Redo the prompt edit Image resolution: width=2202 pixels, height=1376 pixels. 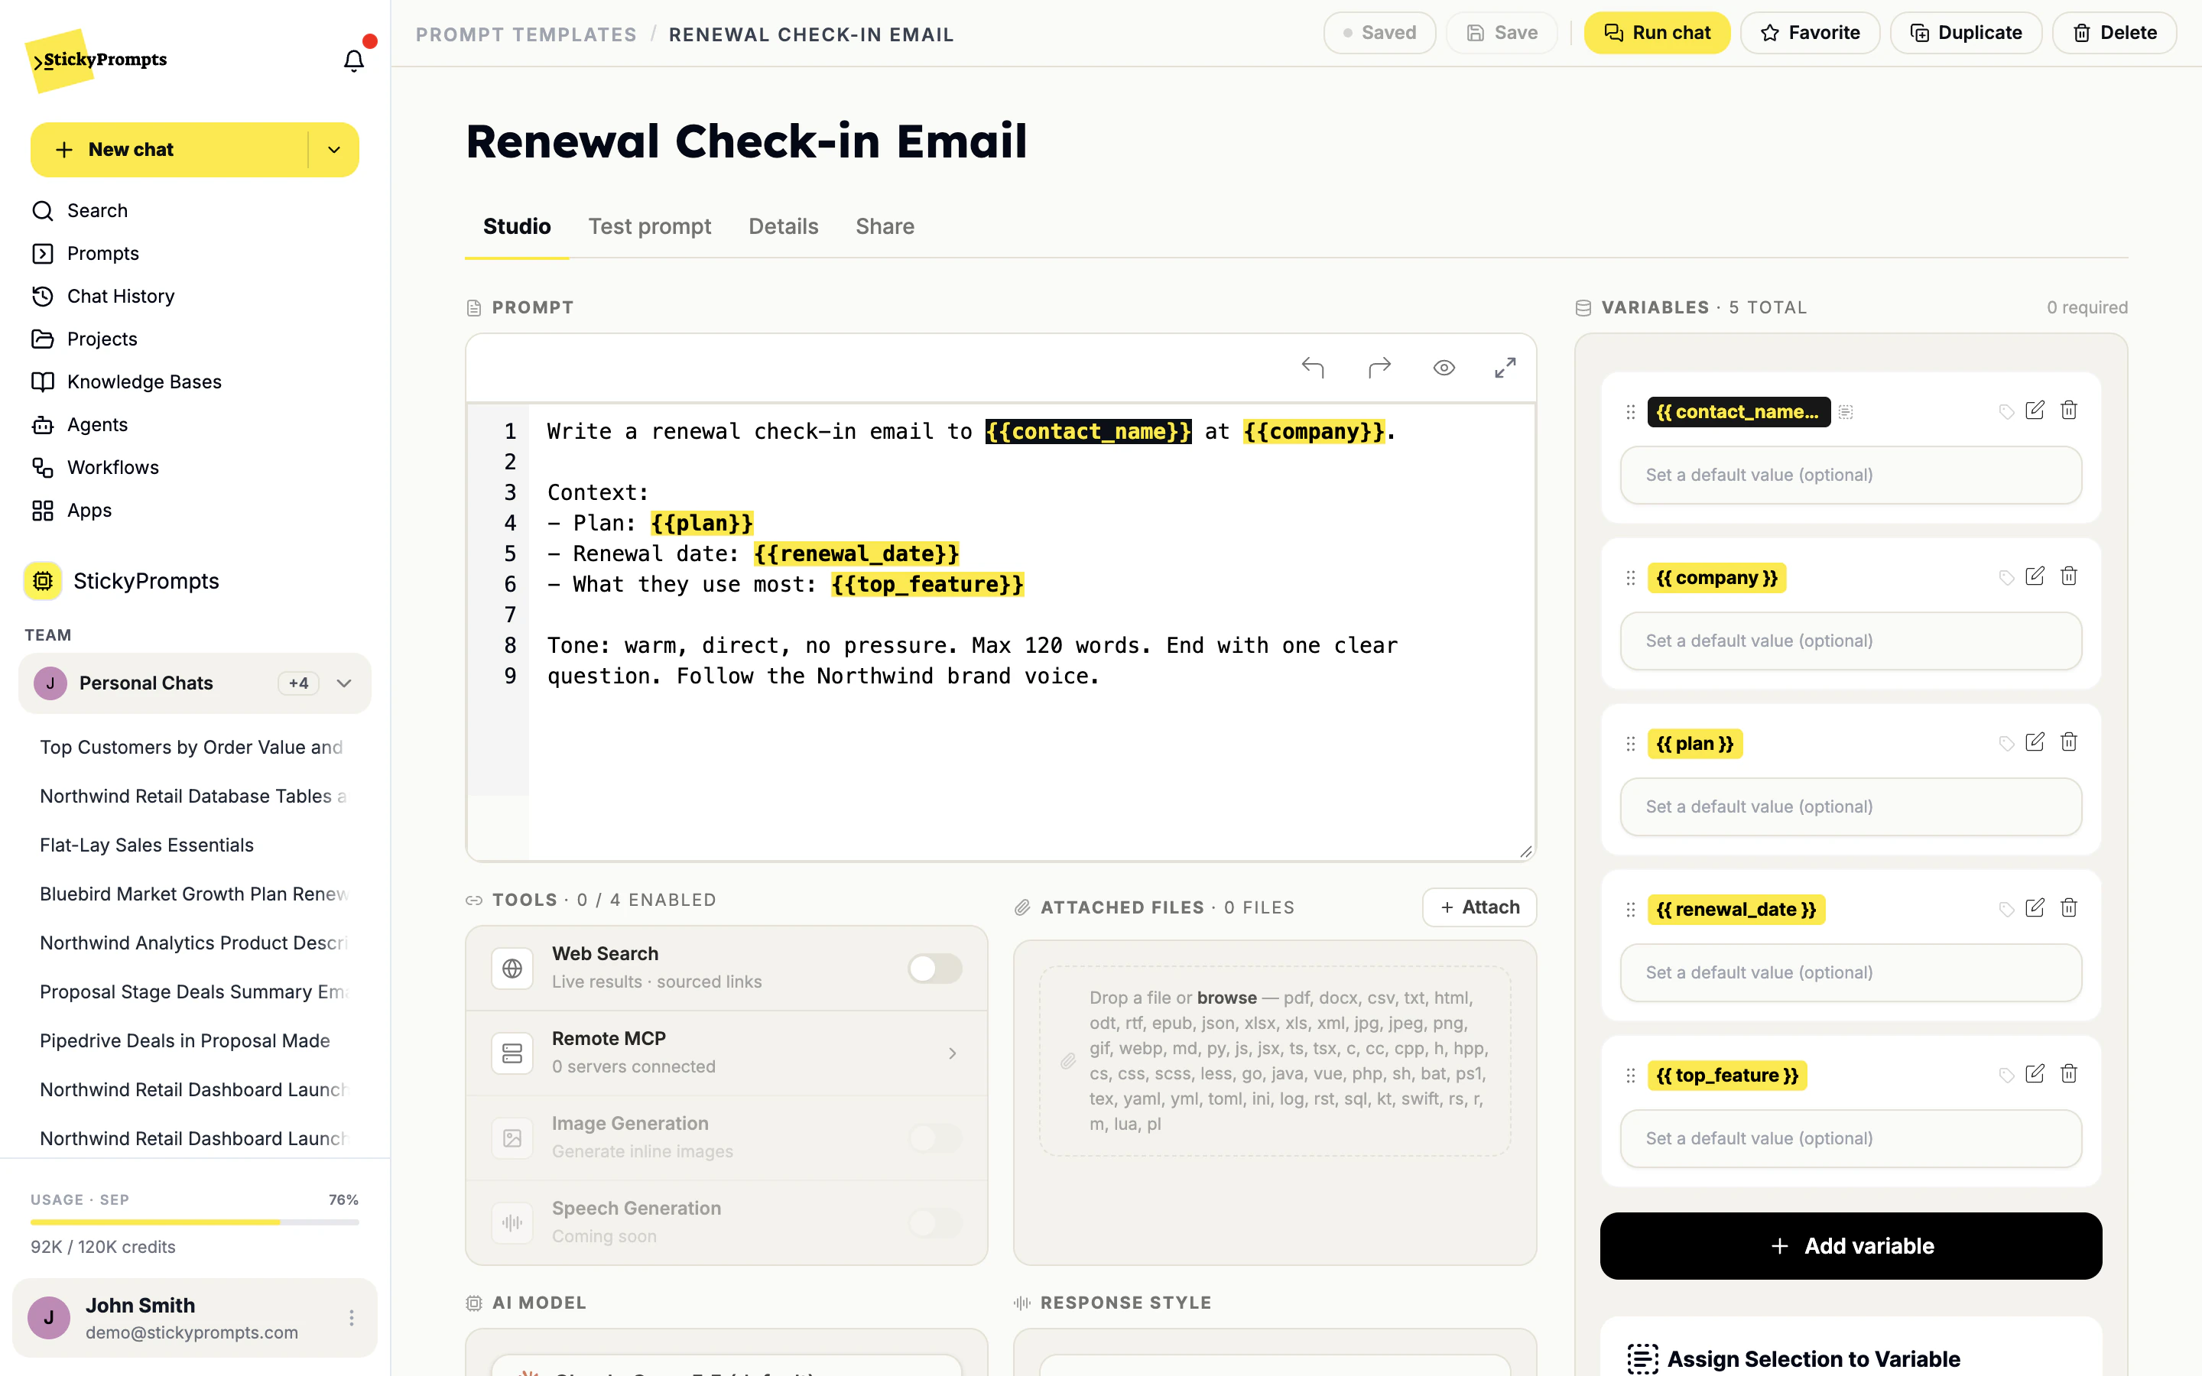pos(1379,368)
